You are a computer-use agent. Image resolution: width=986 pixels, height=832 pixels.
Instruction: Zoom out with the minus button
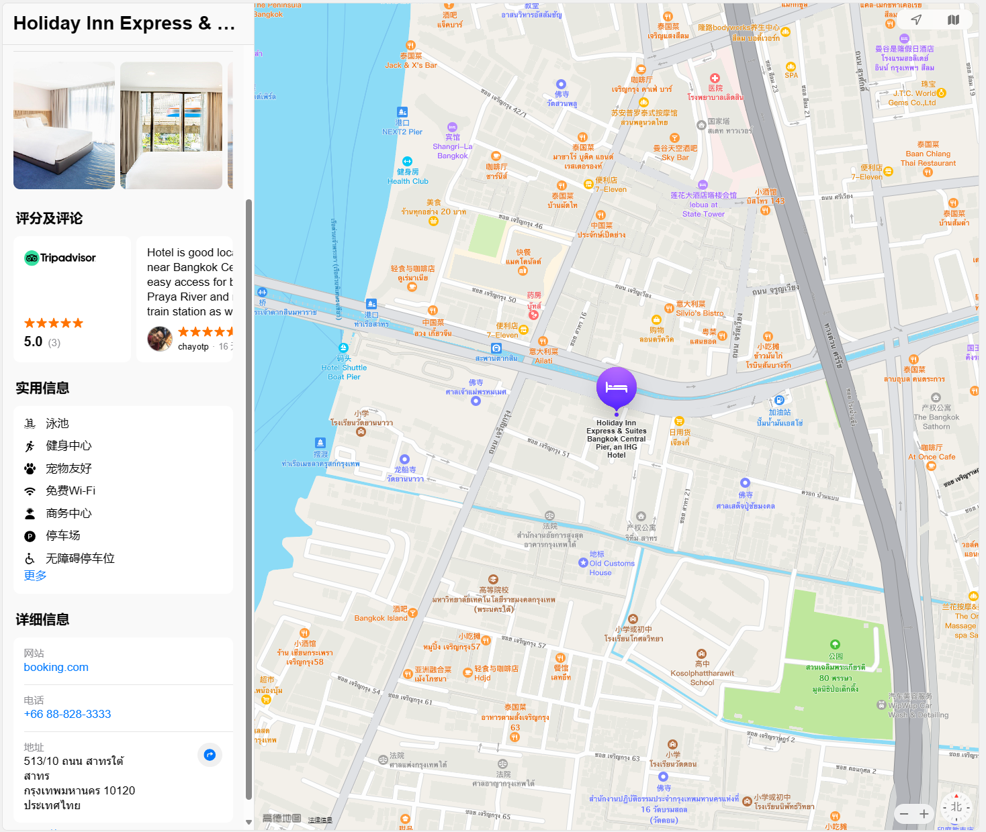pyautogui.click(x=904, y=814)
